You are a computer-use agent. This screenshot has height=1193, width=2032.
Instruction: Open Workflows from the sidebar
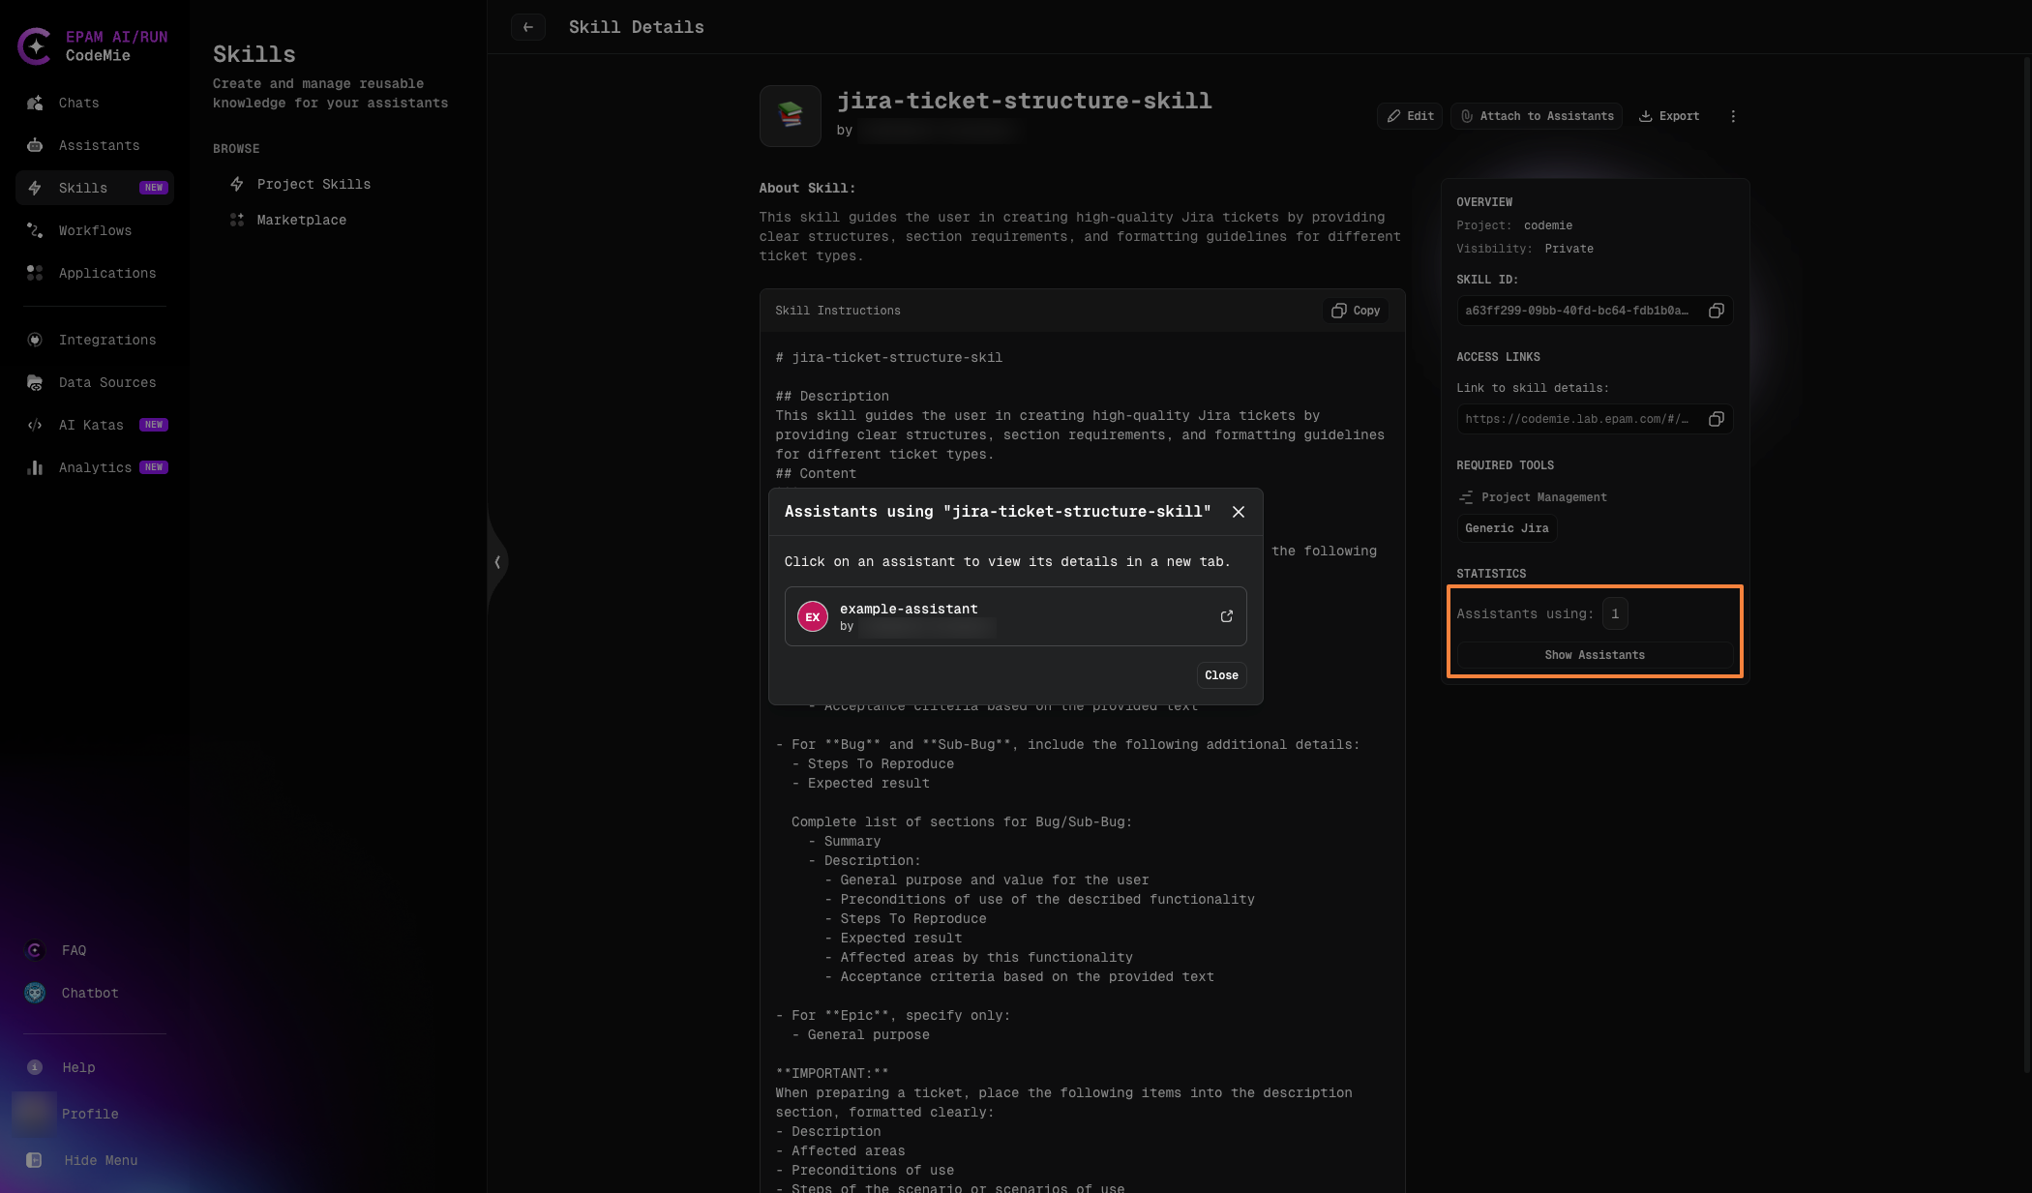pyautogui.click(x=95, y=230)
